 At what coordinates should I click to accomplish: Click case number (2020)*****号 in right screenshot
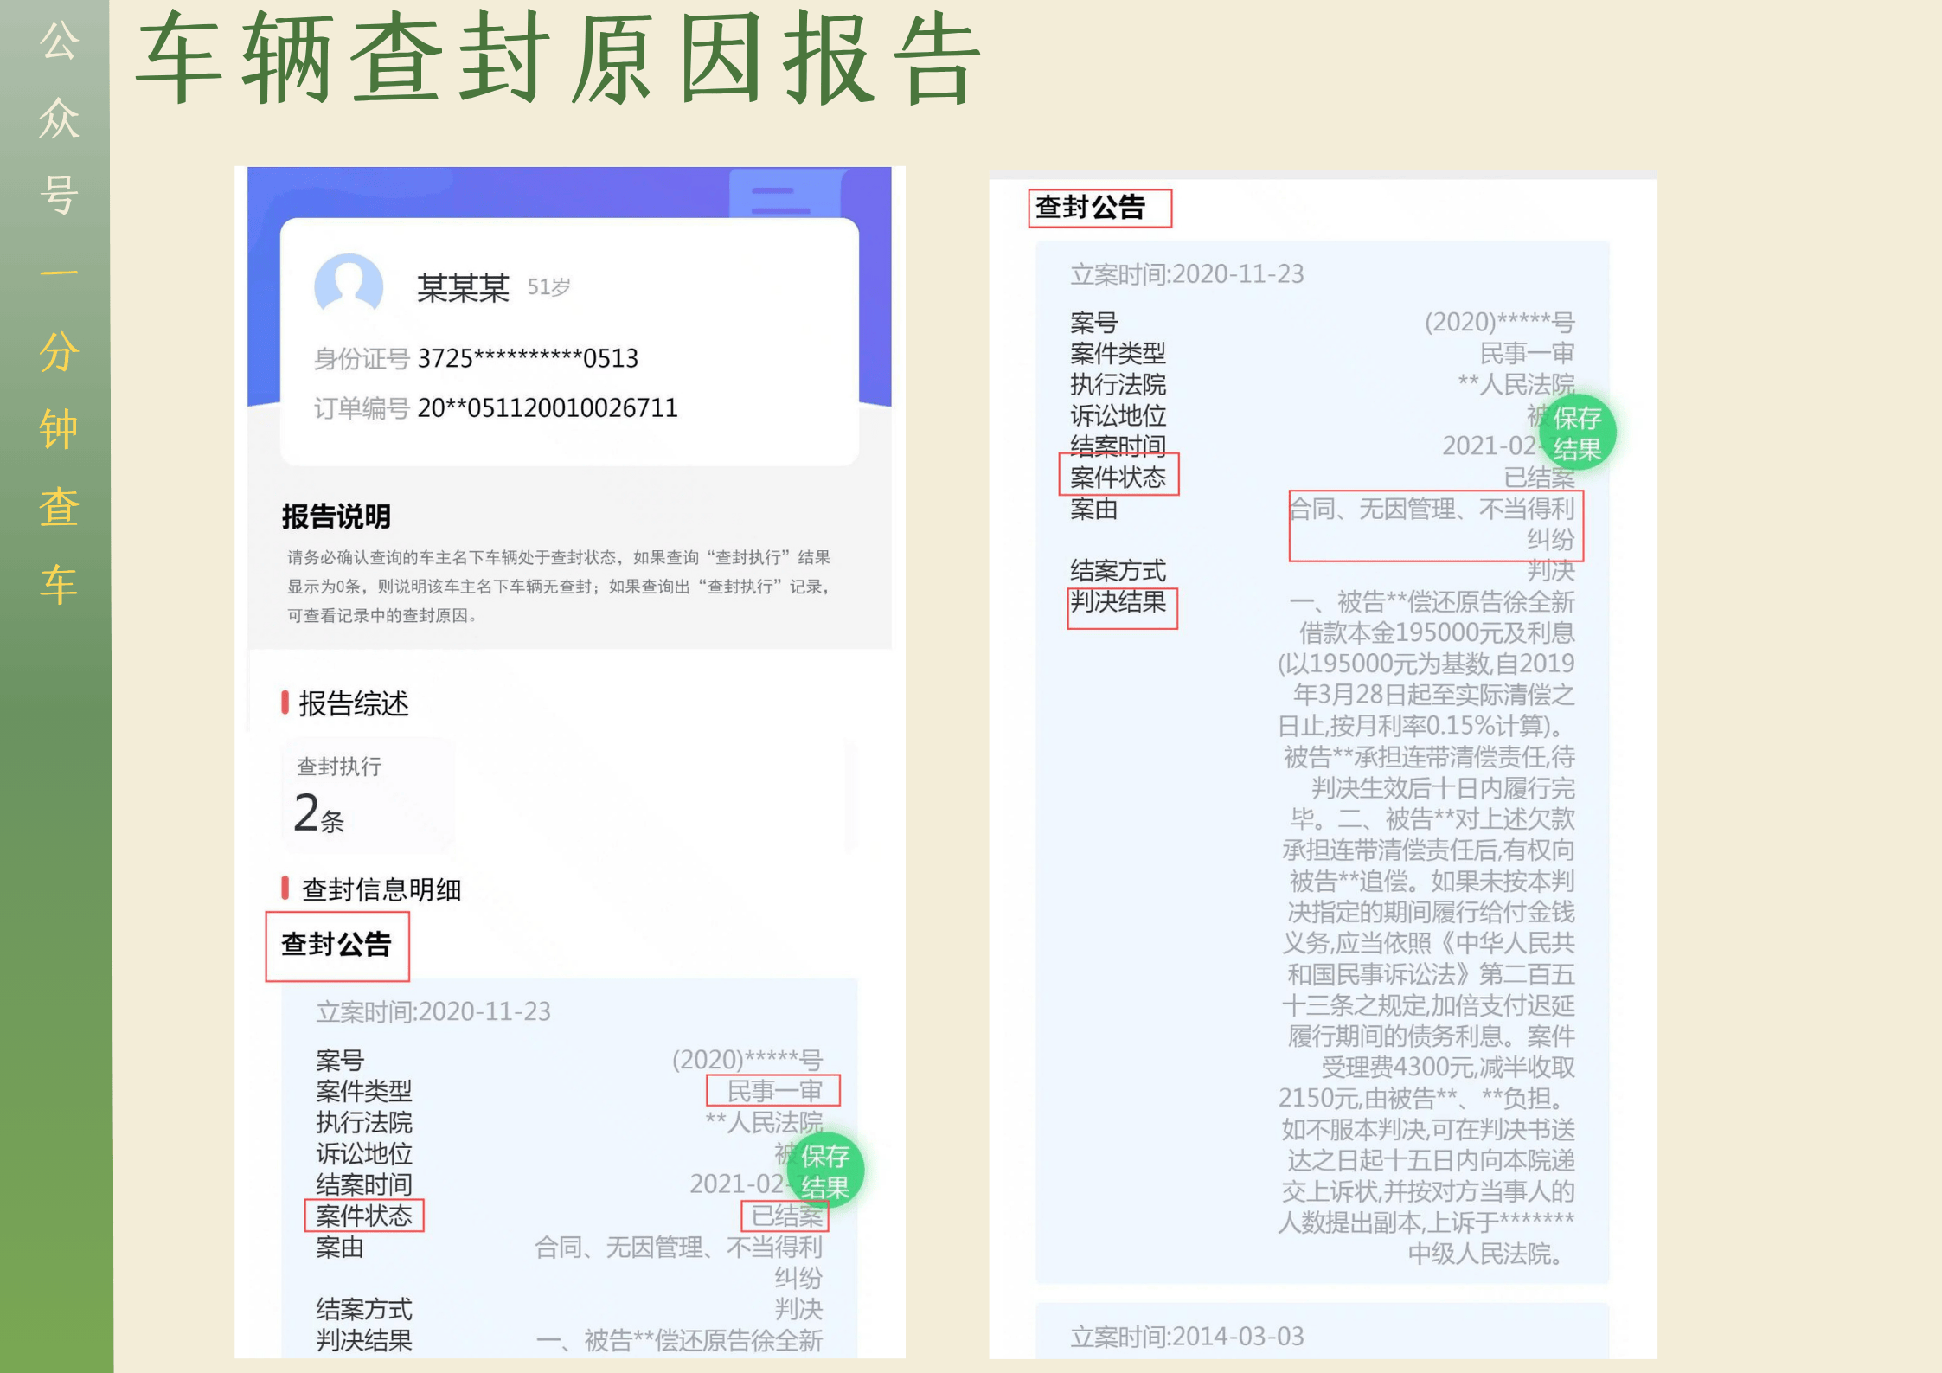coord(1499,323)
